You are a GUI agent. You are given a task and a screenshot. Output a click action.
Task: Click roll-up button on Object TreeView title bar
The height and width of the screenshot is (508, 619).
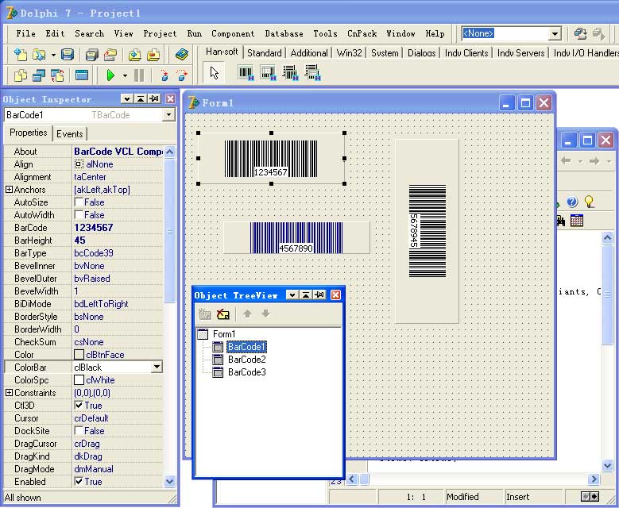[x=306, y=295]
